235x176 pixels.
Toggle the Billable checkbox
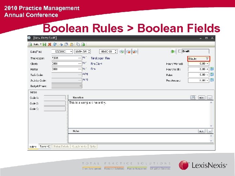point(207,59)
